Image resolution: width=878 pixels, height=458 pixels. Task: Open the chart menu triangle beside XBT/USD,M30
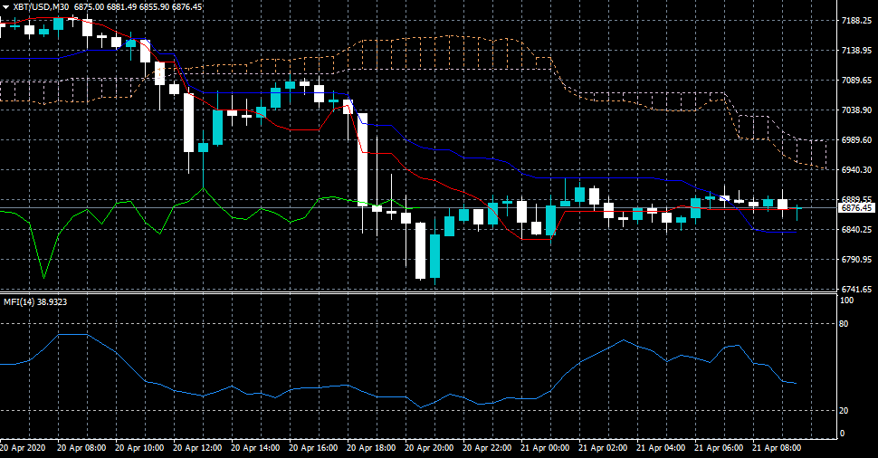5,6
